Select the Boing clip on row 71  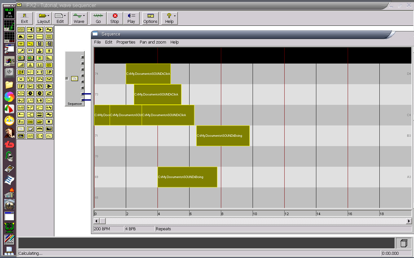click(x=223, y=136)
